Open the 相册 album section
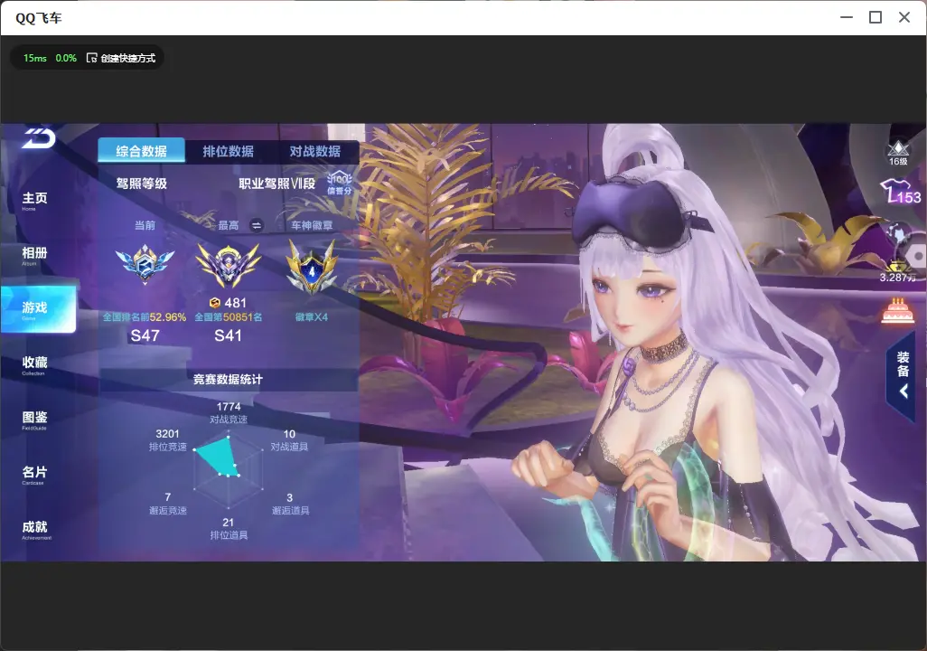927x651 pixels. [34, 256]
